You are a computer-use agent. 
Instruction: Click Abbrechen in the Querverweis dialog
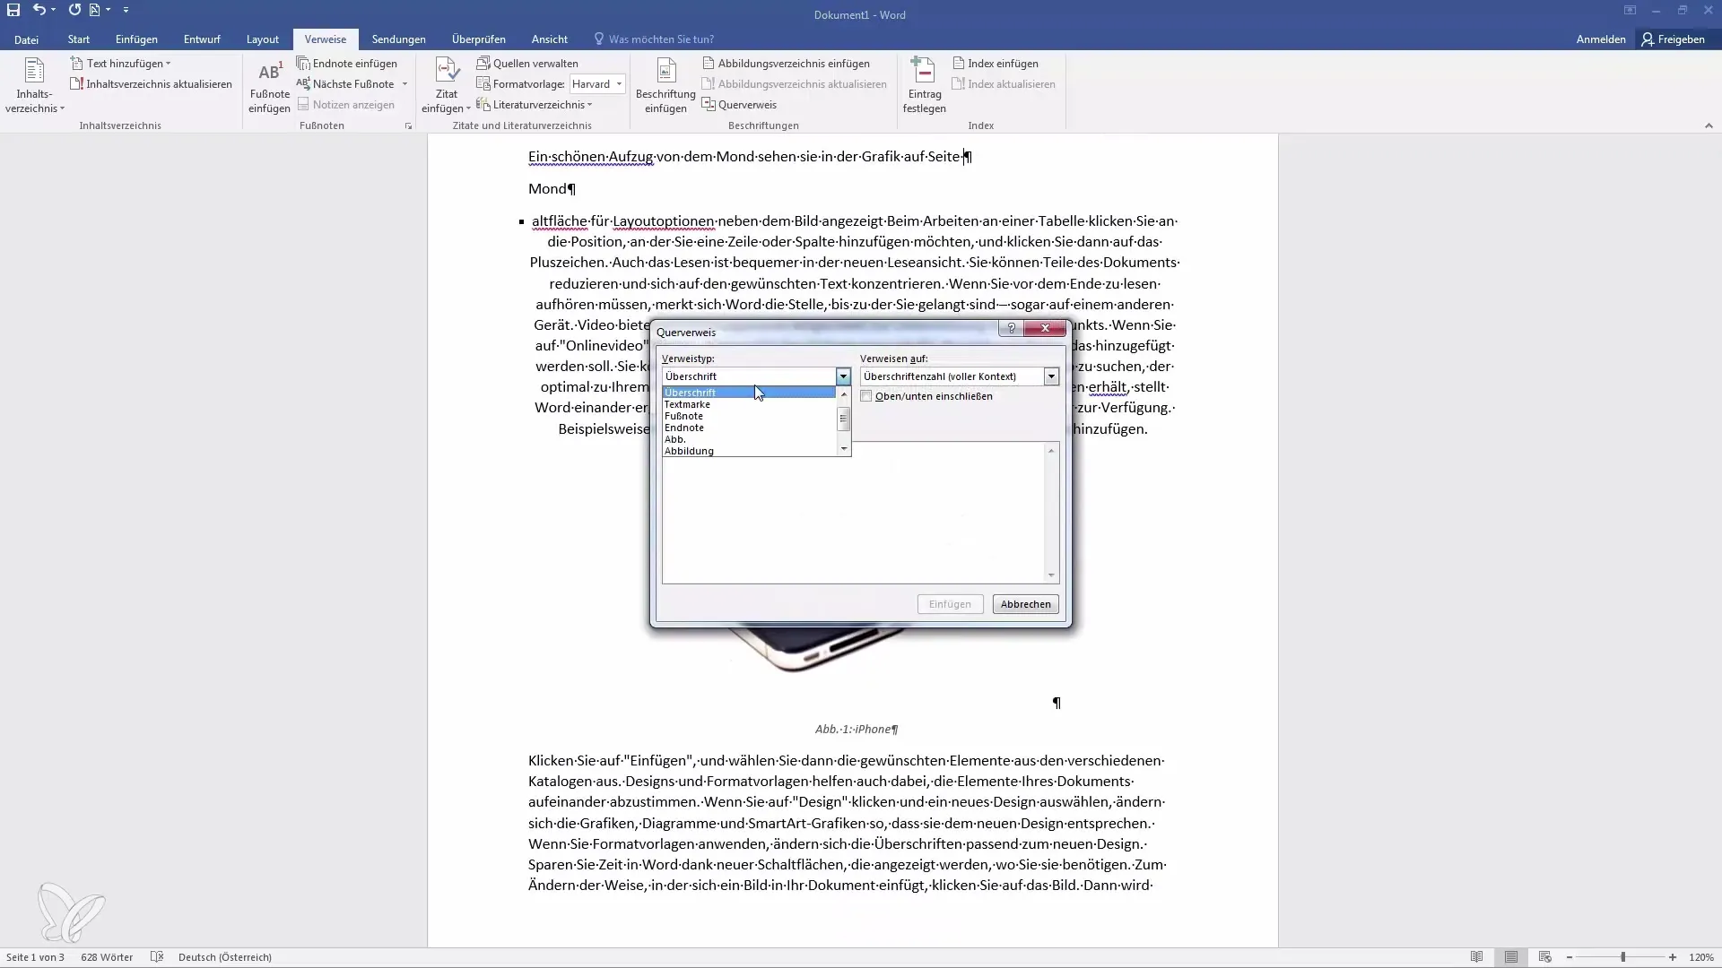pos(1025,604)
